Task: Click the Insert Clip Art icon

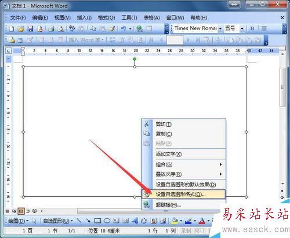Action: (154, 221)
